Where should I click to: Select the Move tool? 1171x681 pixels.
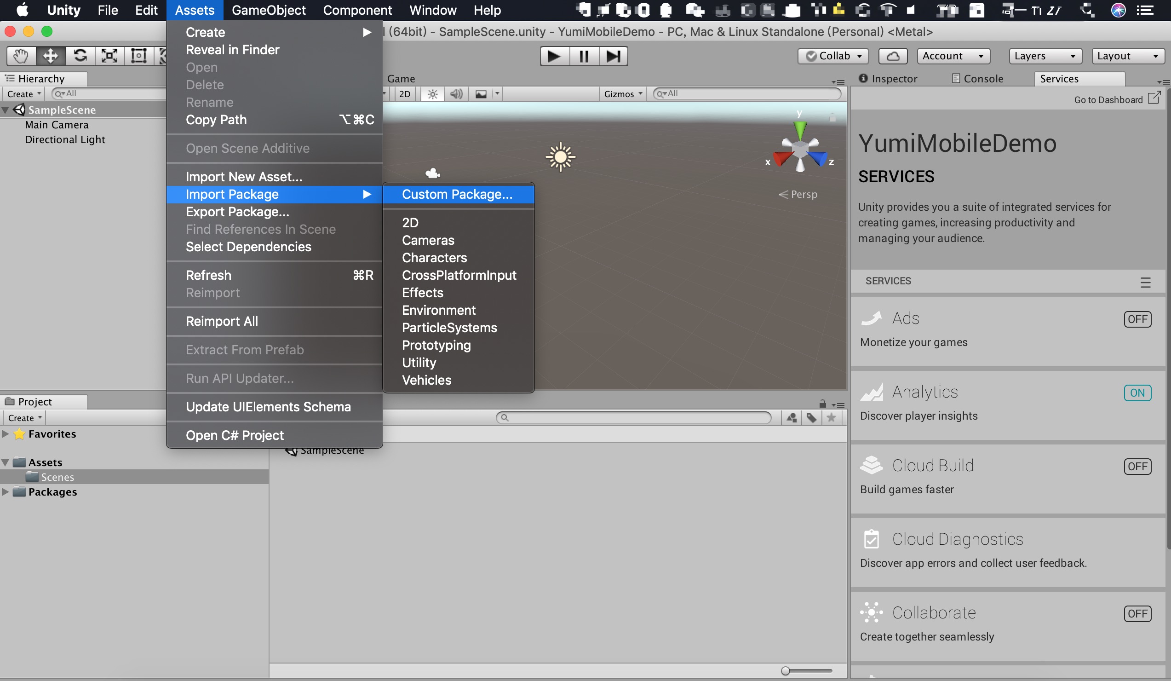[50, 56]
